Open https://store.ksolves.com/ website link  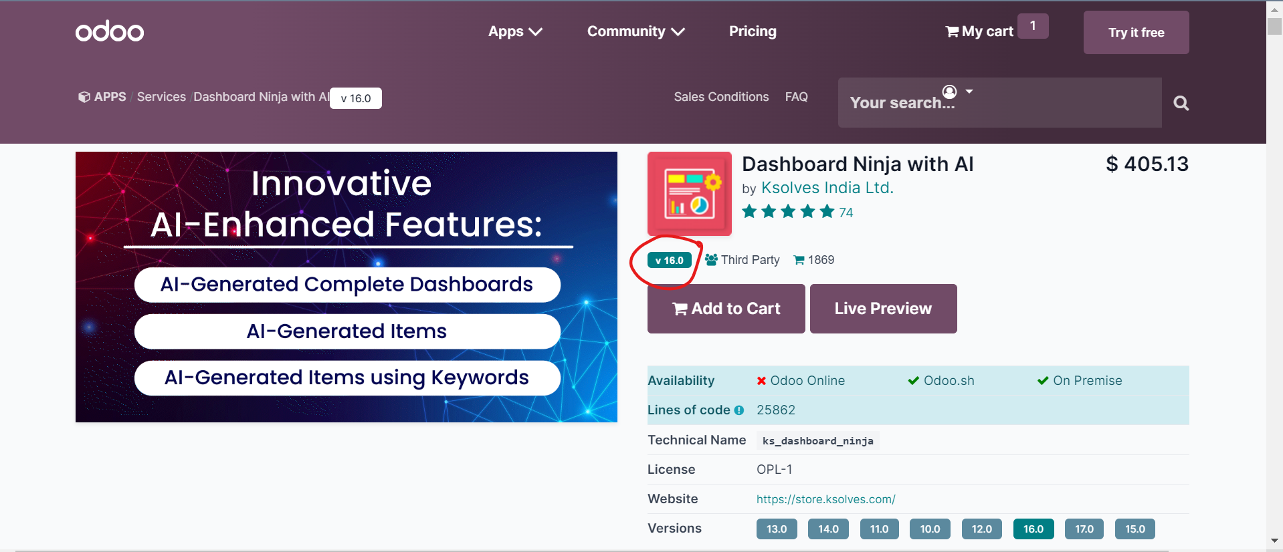[825, 499]
